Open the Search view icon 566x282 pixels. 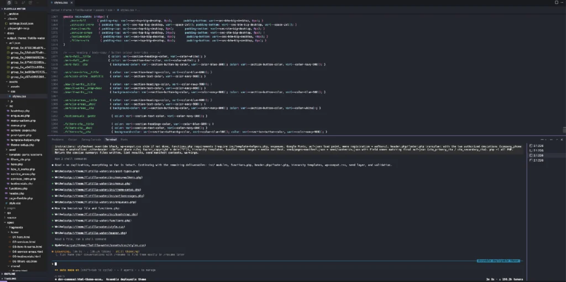point(16,3)
